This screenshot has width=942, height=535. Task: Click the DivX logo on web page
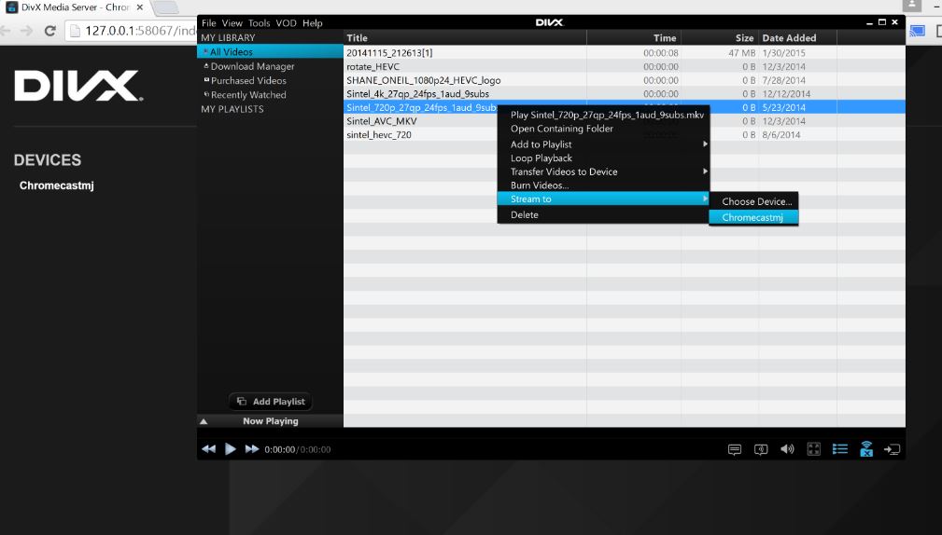78,86
